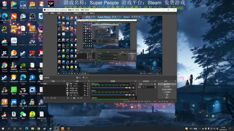Toggle visibility of 浏览器-QQ群 source
The width and height of the screenshot is (234, 131).
[85, 91]
